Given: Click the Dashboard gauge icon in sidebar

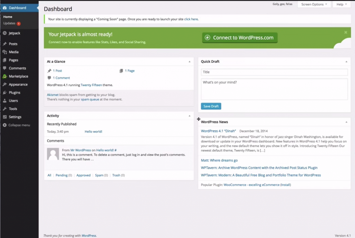Looking at the screenshot, I should [5, 8].
